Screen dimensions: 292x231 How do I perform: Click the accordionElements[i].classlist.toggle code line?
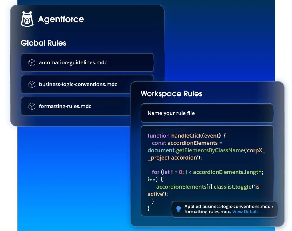(x=209, y=187)
